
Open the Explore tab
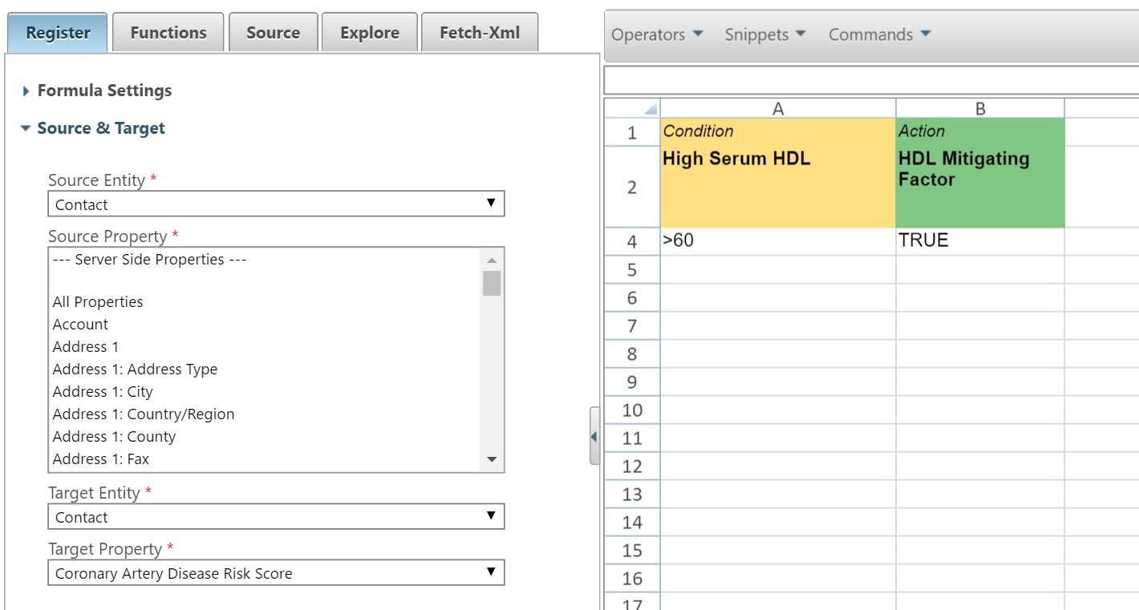pyautogui.click(x=370, y=33)
